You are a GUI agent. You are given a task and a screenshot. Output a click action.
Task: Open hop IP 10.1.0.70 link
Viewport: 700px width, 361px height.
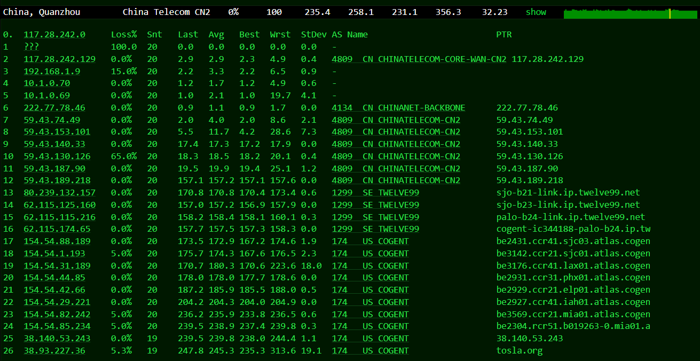tap(46, 83)
